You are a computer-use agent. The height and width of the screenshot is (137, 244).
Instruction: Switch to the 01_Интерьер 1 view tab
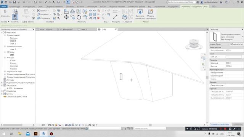tap(66, 29)
